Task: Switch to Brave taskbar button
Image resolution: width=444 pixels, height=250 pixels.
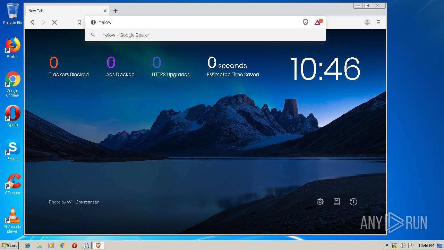Action: (98, 245)
